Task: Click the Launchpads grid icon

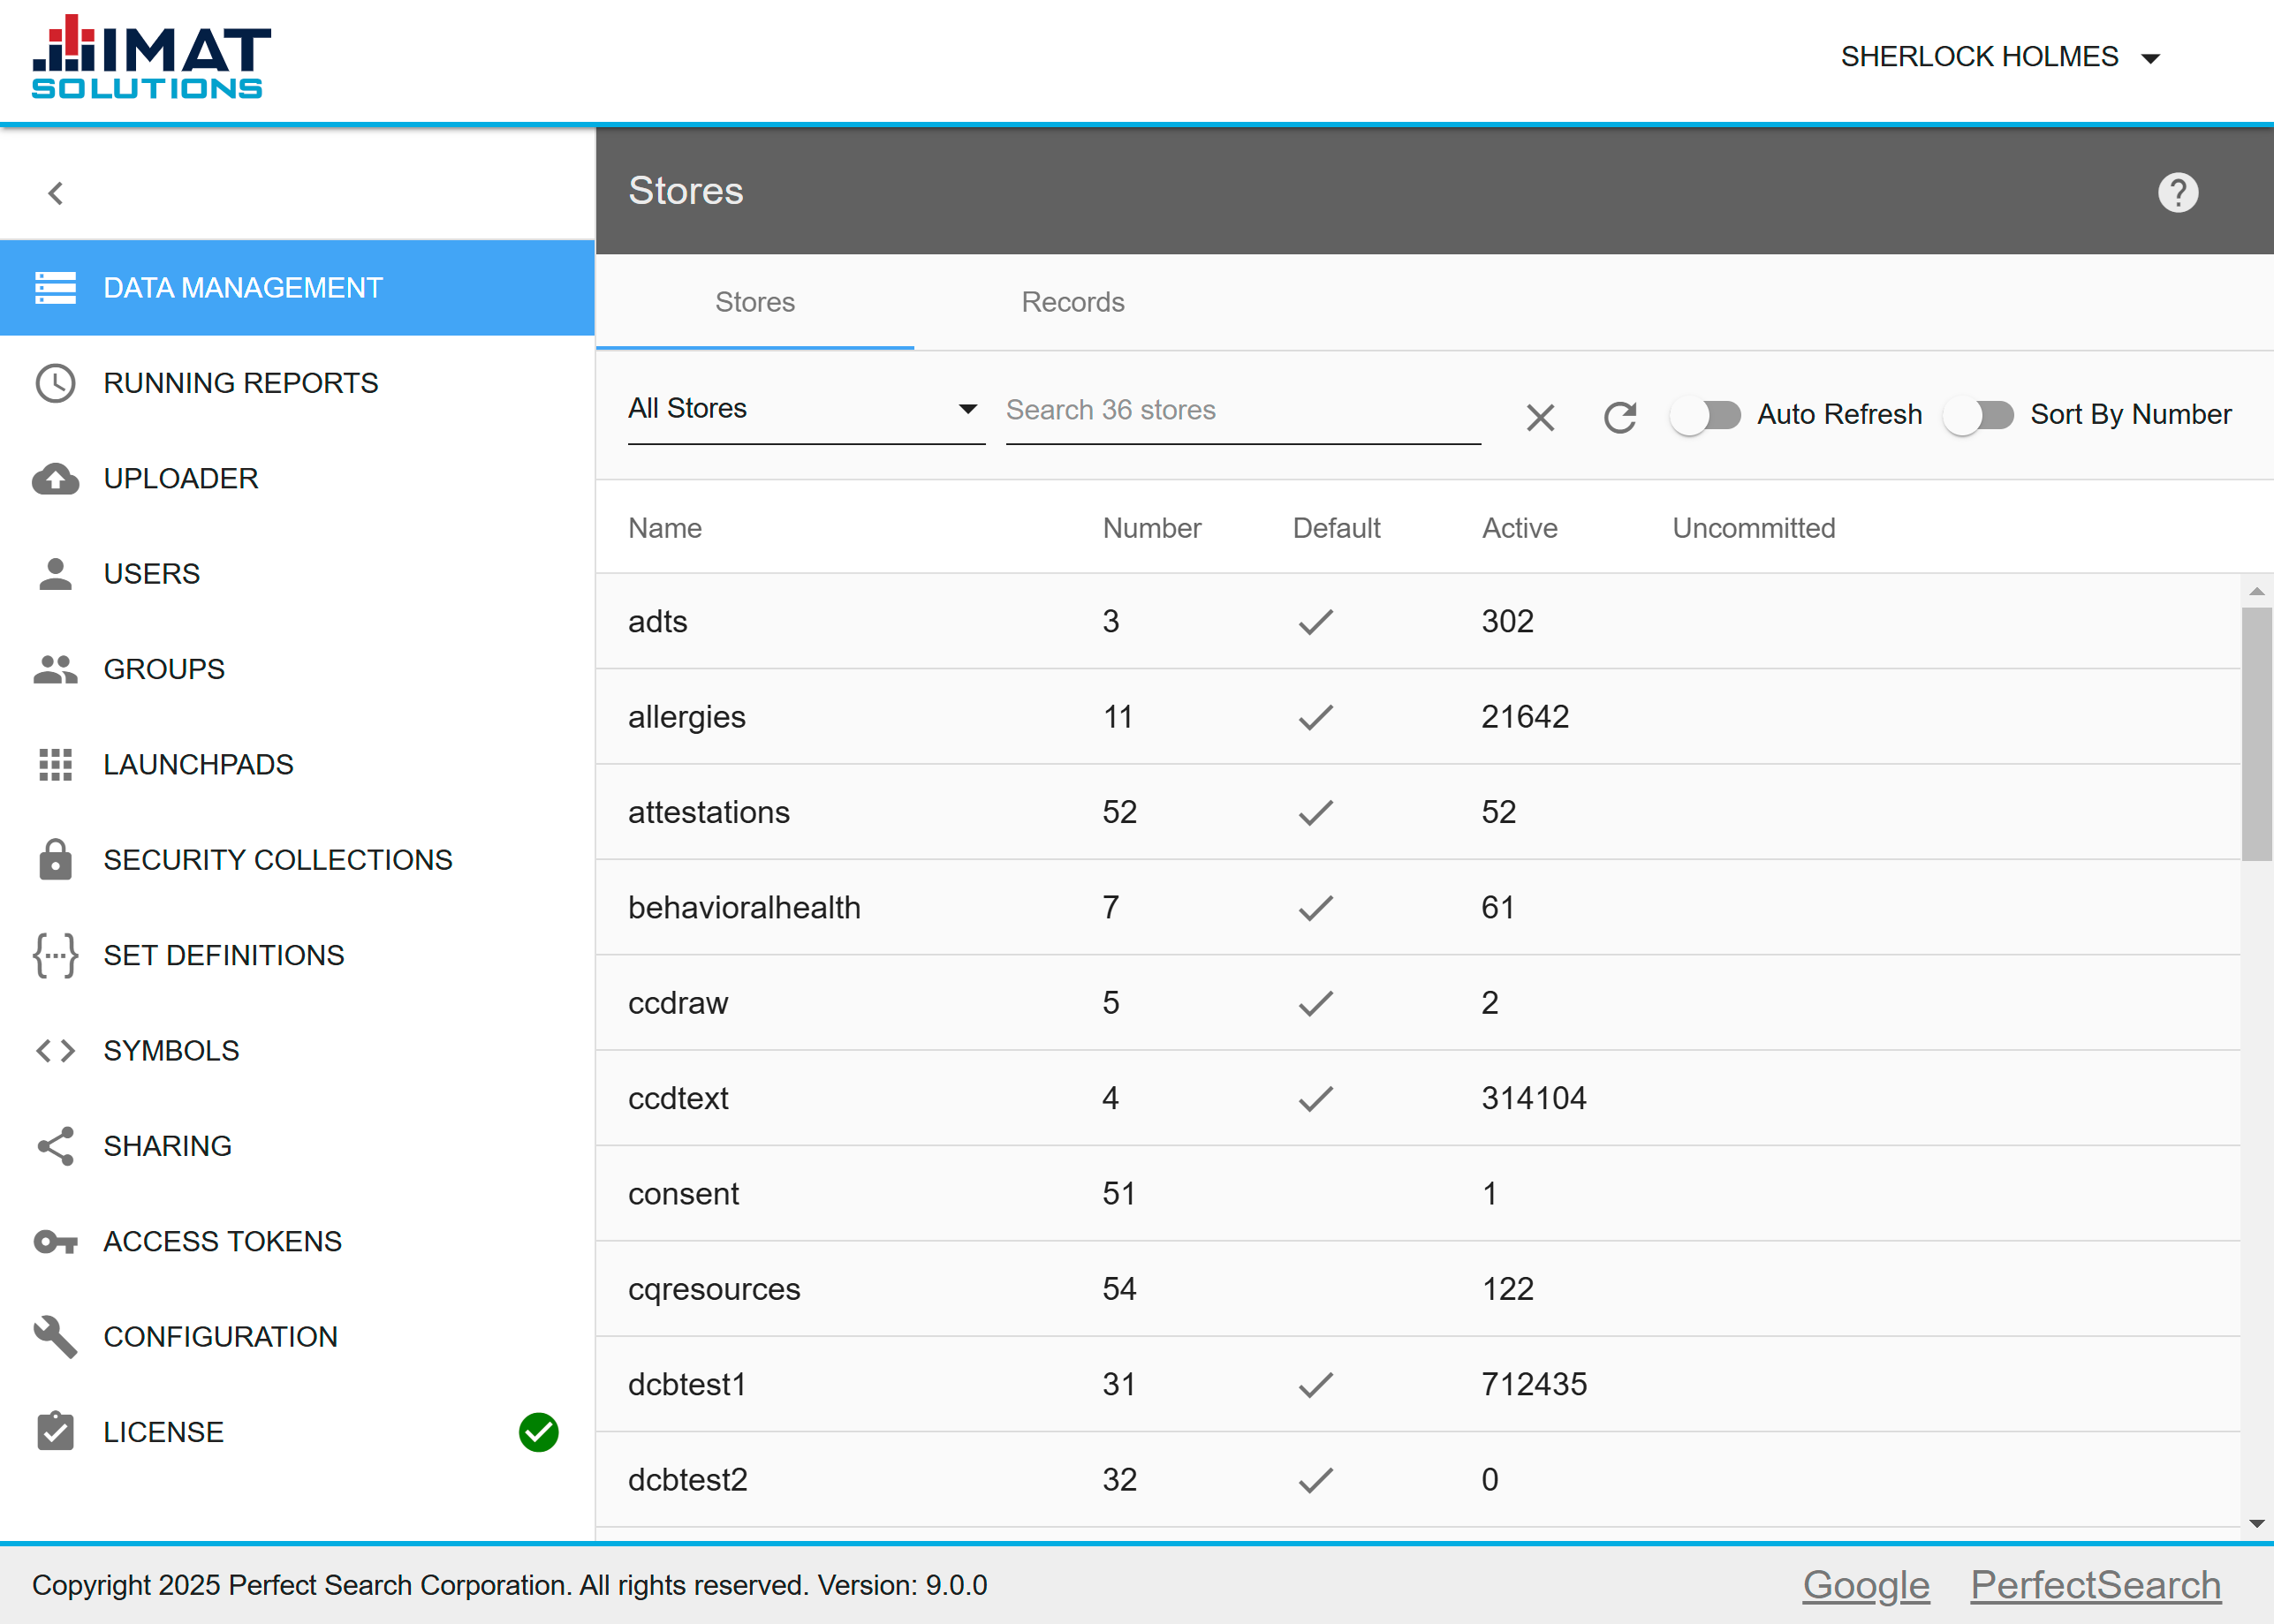Action: click(x=55, y=763)
